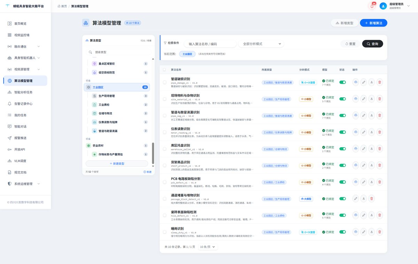Disable the status switch for 现场物料与杂物识别
The height and width of the screenshot is (264, 418).
[342, 99]
